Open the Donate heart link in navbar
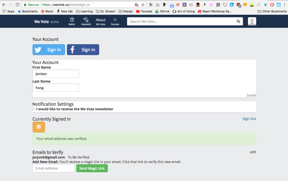This screenshot has height=181, width=288. [x=115, y=22]
